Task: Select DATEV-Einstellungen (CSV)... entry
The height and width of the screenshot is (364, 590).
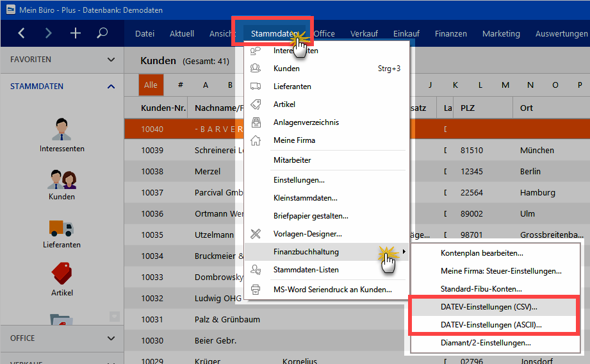Action: 494,307
